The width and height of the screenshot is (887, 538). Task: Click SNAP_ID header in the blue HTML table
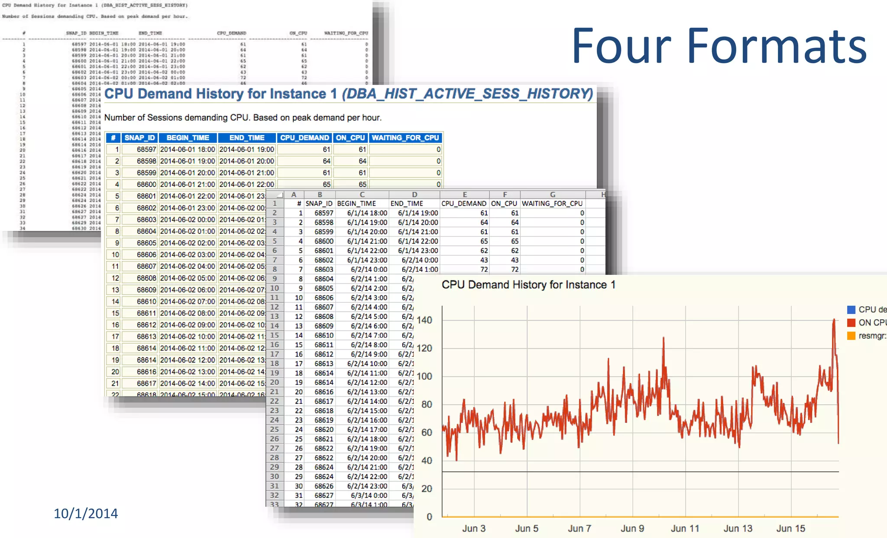pyautogui.click(x=139, y=138)
